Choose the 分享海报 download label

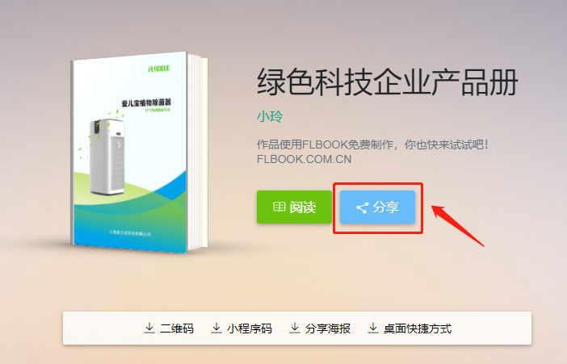[x=328, y=328]
